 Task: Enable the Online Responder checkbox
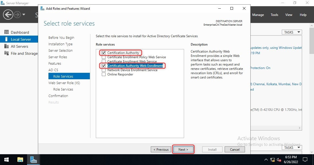click(103, 74)
